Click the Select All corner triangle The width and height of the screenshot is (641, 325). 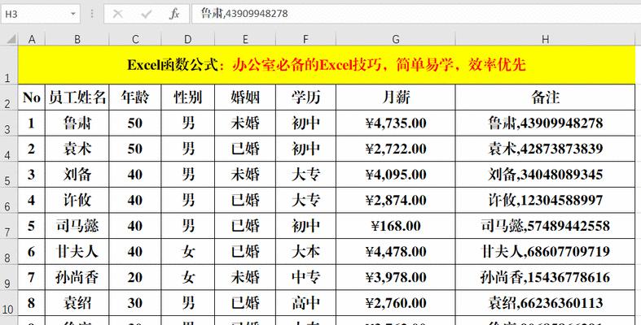11,39
